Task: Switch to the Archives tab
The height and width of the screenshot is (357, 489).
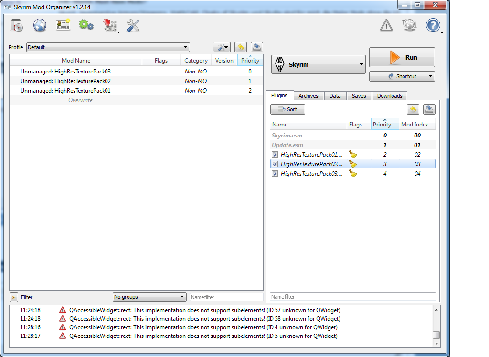Action: (x=308, y=96)
